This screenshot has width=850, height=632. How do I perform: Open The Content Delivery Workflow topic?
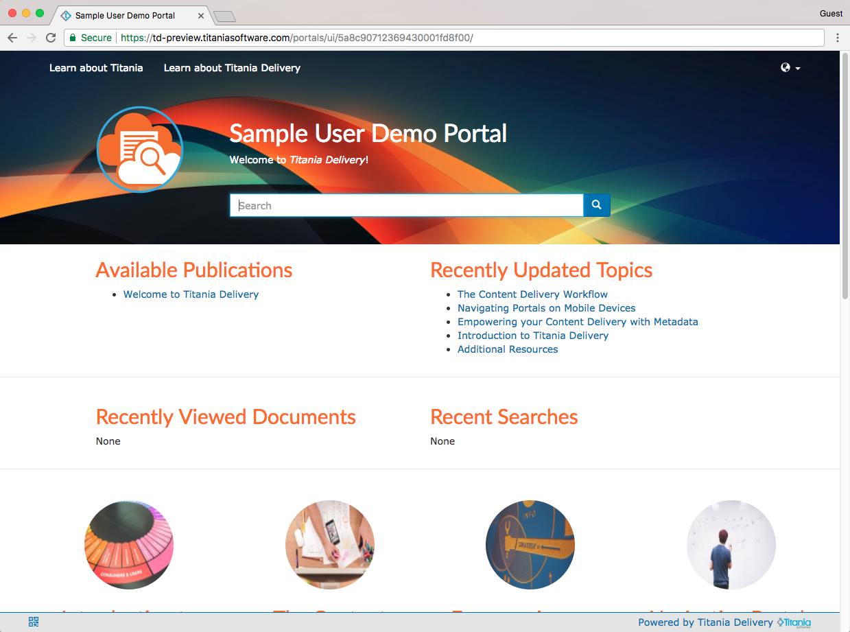click(532, 294)
